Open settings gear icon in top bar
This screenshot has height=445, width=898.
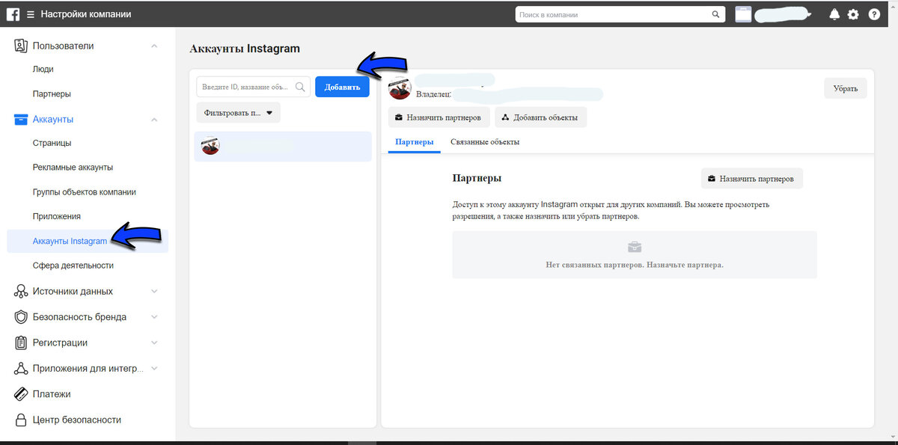853,14
